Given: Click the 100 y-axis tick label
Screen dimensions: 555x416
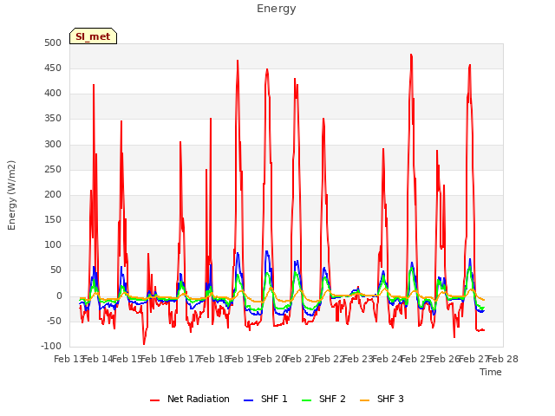Looking at the screenshot, I should tap(53, 244).
